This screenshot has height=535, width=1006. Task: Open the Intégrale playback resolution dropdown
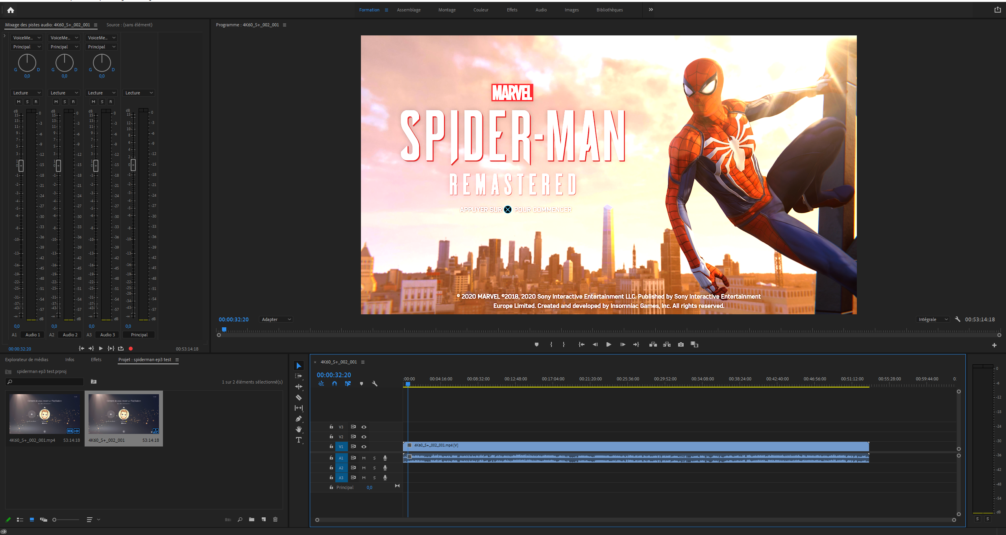tap(933, 319)
